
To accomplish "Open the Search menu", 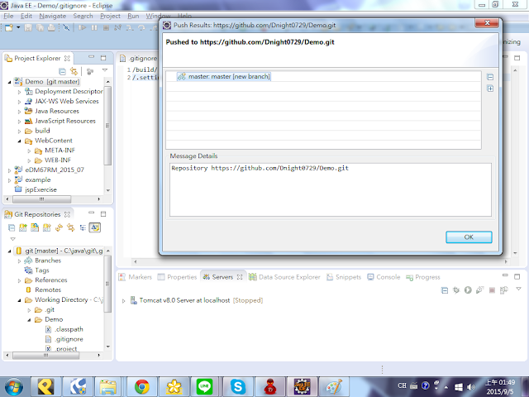I will pyautogui.click(x=83, y=16).
